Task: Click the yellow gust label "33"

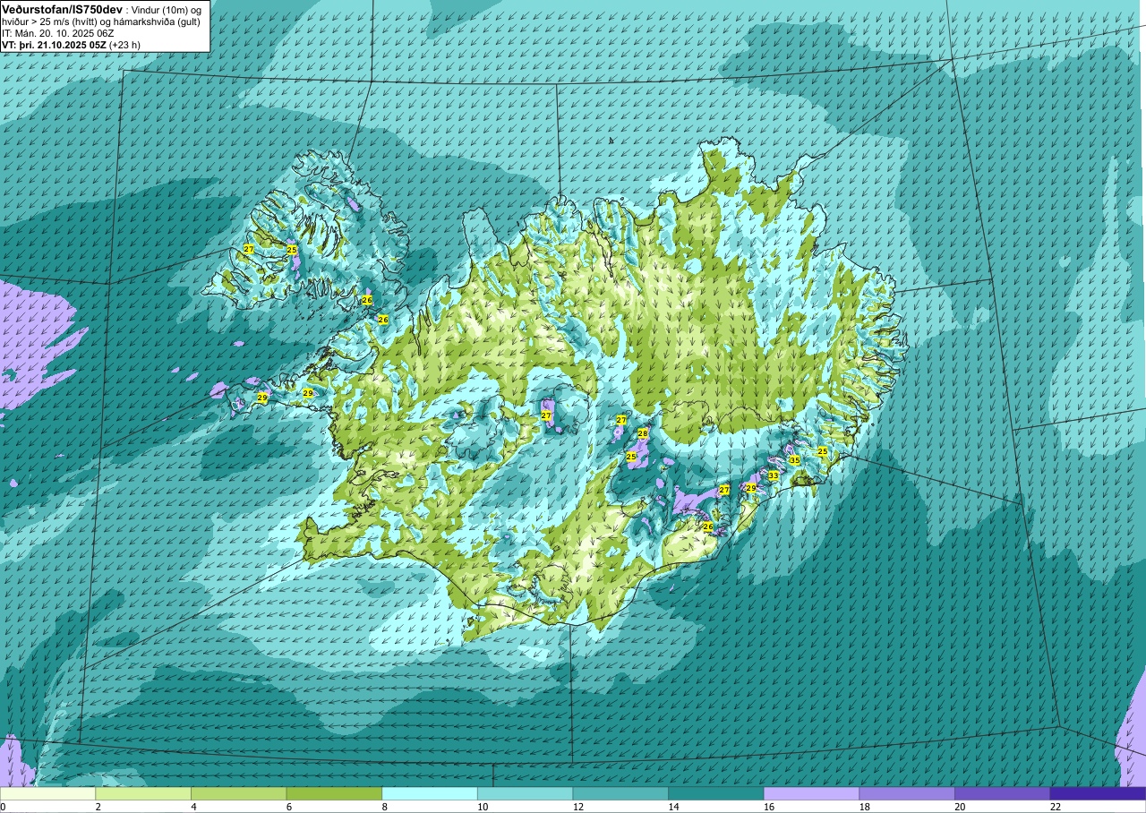Action: [773, 475]
